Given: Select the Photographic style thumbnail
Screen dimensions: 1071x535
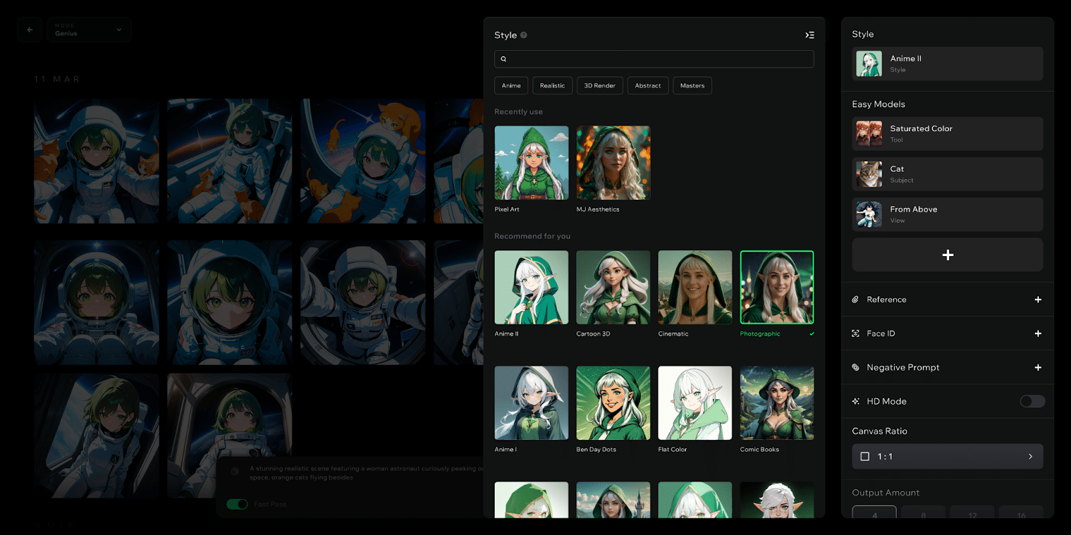Looking at the screenshot, I should point(777,288).
